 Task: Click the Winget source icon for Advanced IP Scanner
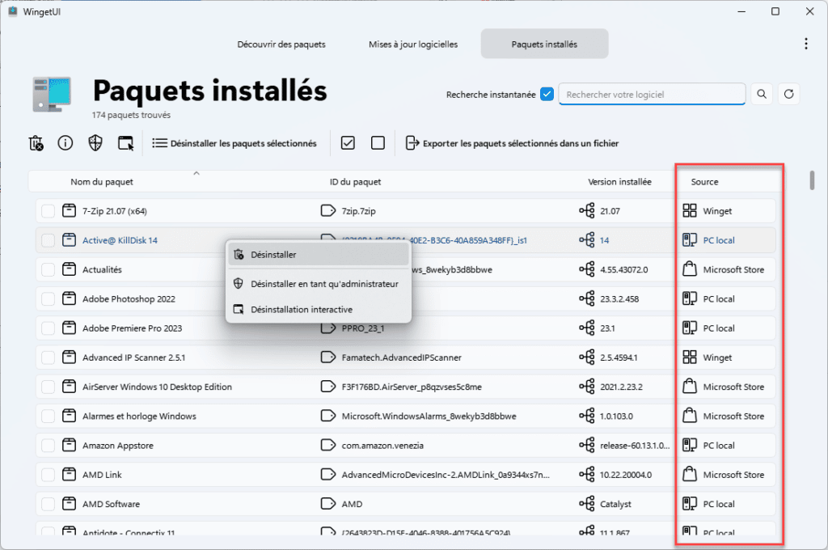coord(690,357)
